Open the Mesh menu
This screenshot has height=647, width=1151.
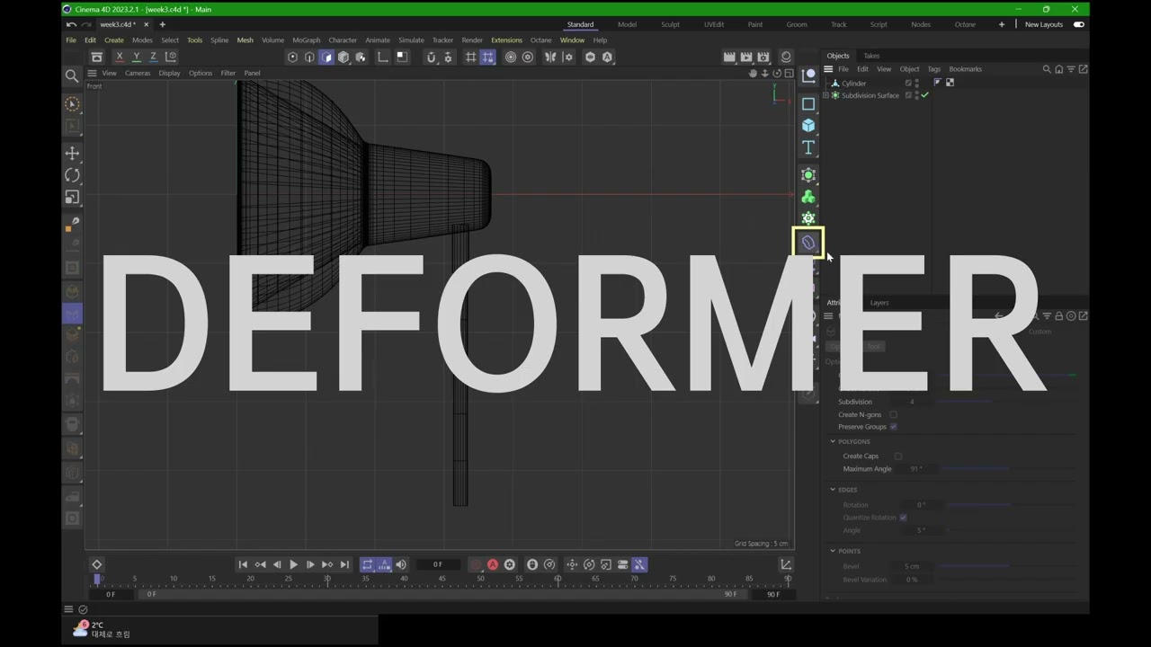245,40
